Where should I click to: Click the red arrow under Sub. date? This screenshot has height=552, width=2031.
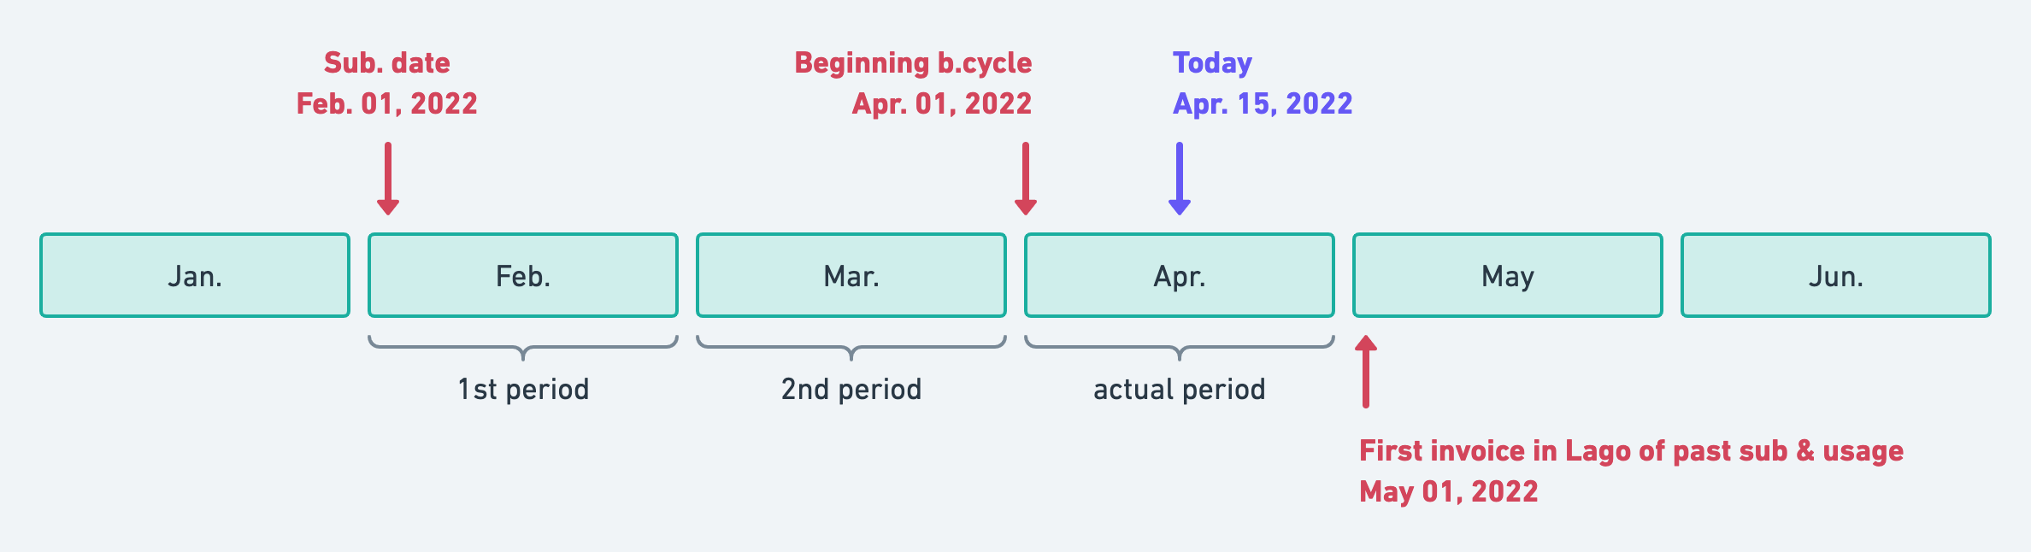[x=388, y=179]
